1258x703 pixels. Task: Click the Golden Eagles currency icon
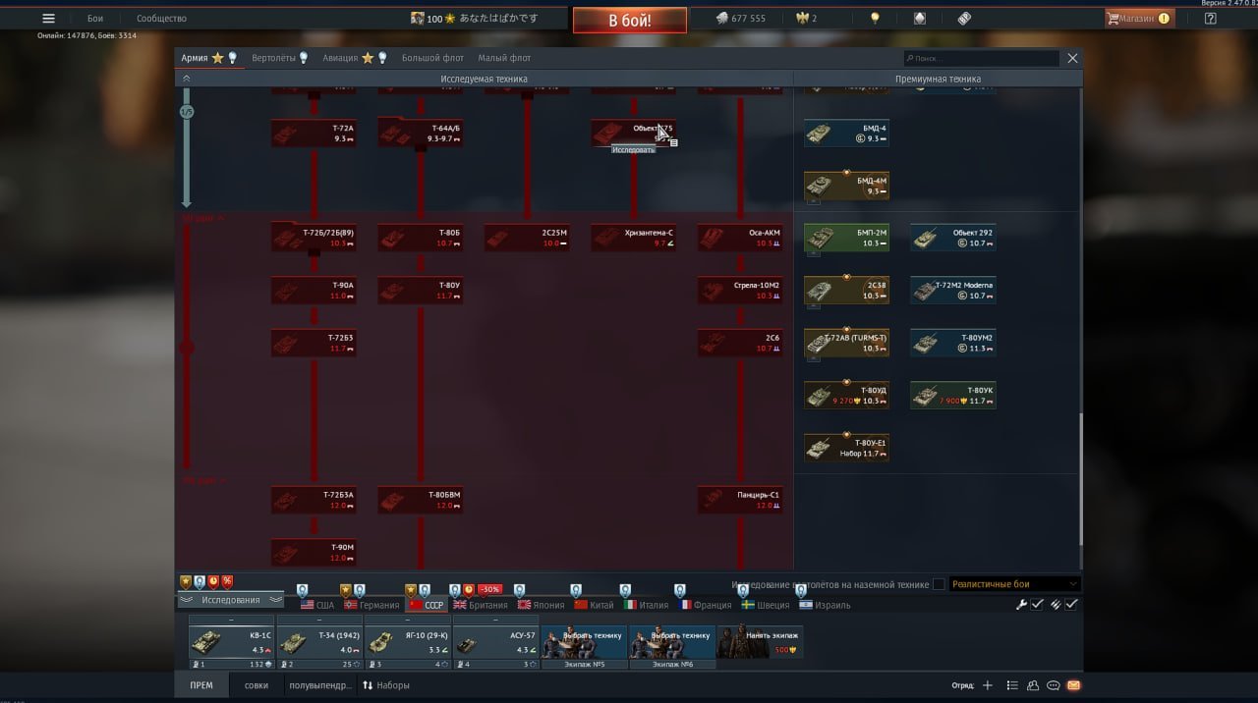click(x=801, y=18)
